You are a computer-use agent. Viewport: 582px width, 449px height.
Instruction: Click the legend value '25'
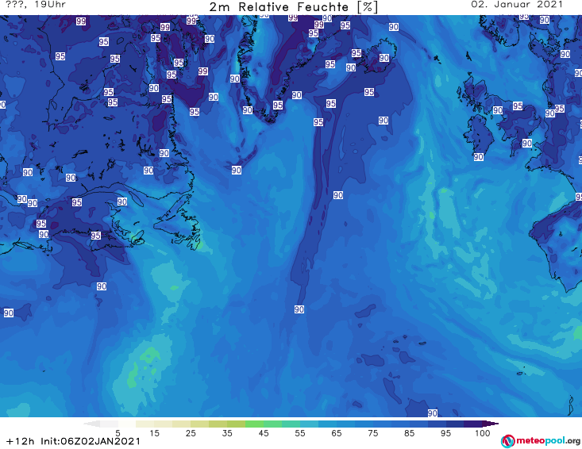click(x=191, y=433)
